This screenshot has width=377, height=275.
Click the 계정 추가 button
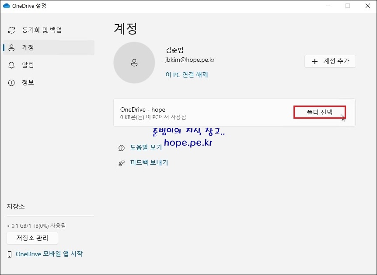[330, 61]
